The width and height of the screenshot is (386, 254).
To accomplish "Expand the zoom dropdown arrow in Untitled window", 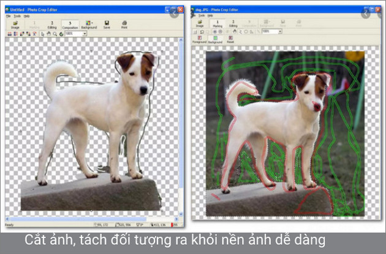I will pyautogui.click(x=85, y=34).
